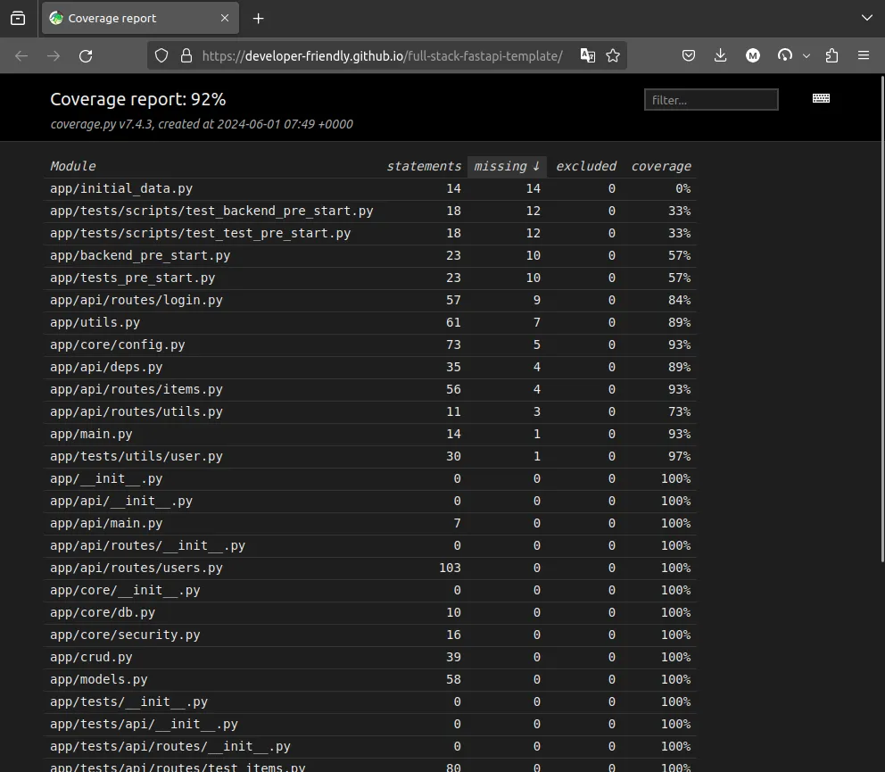
Task: Bookmark this page with the star icon
Action: pos(613,55)
